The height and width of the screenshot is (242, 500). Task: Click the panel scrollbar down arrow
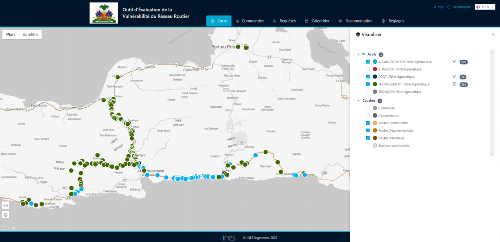tap(492, 154)
